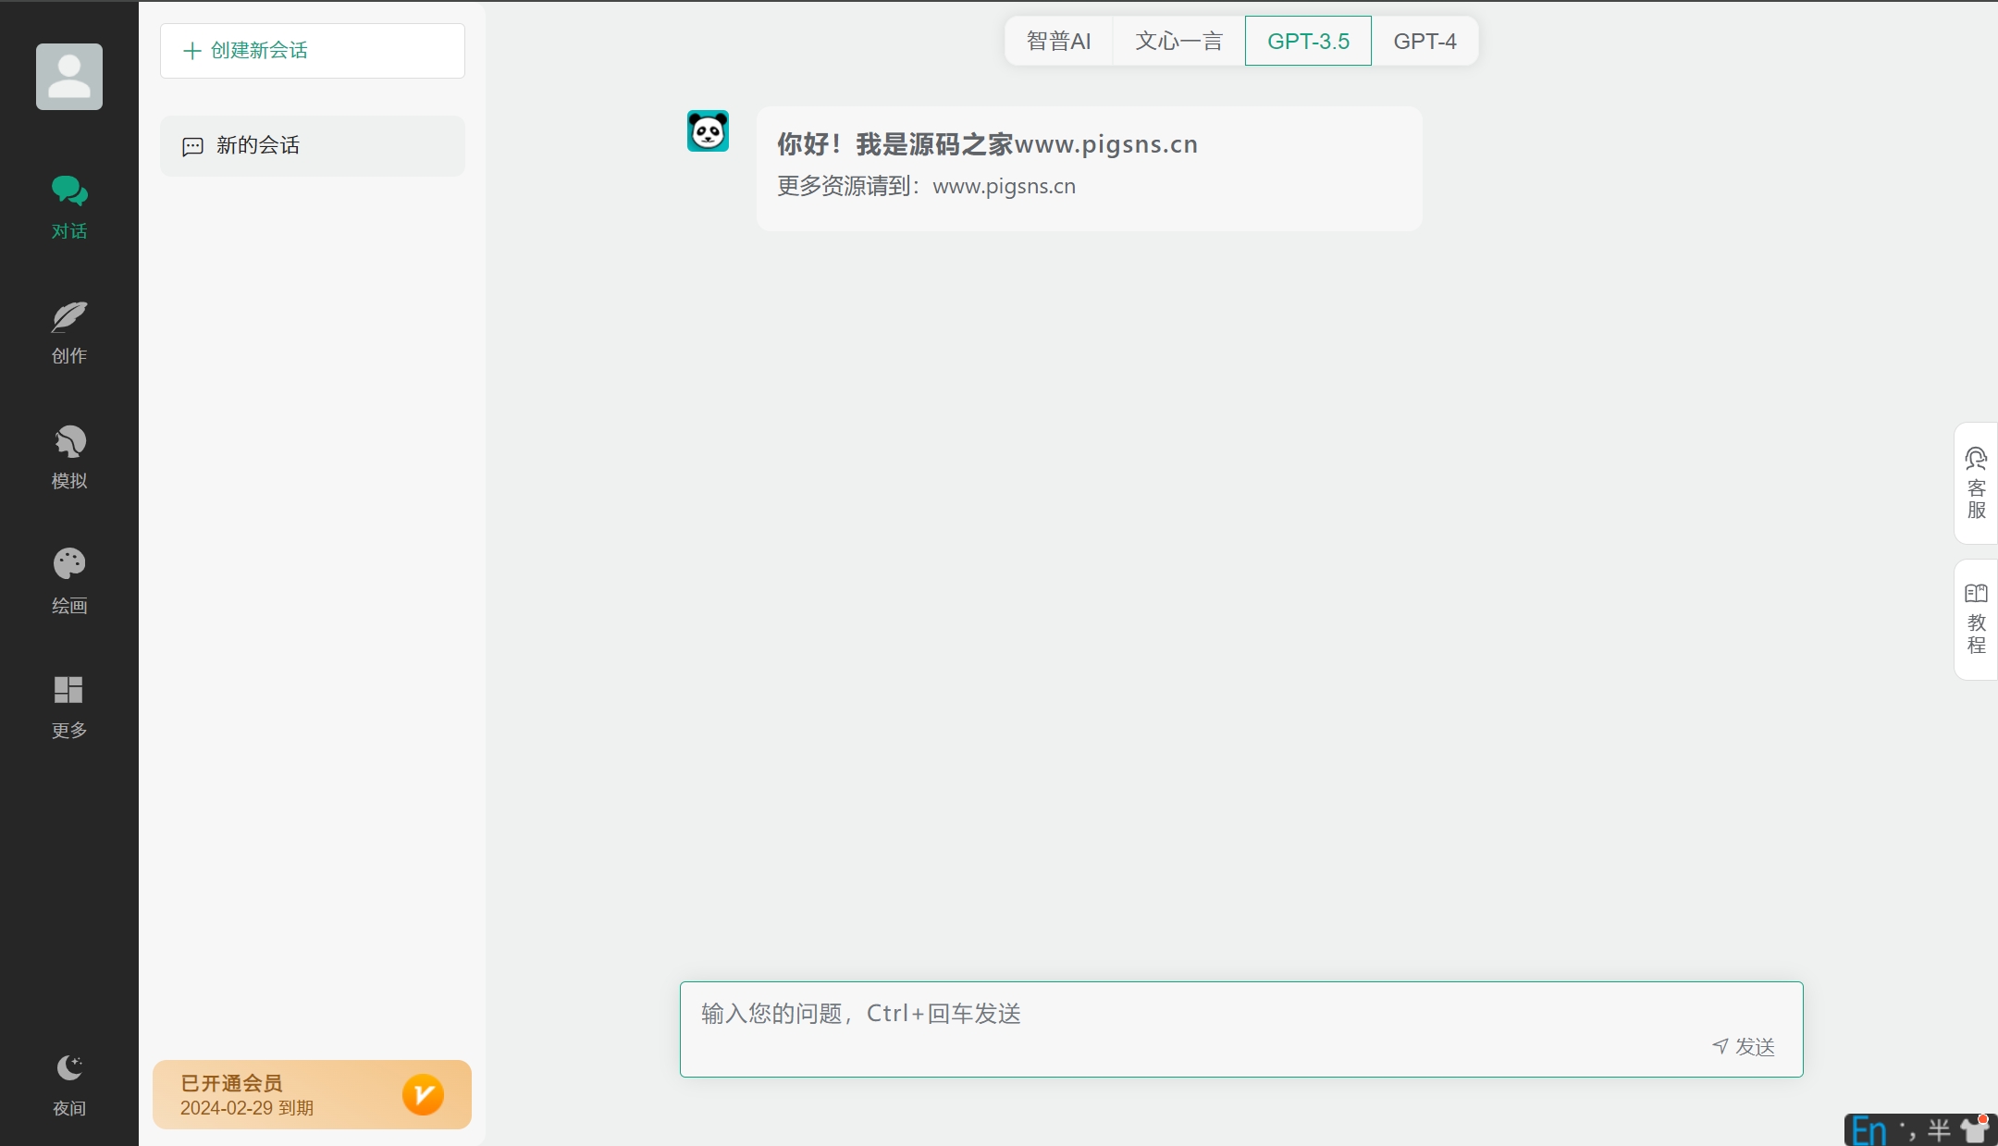This screenshot has height=1146, width=1998.
Task: Click the 半 half-width IME indicator
Action: pos(1939,1130)
